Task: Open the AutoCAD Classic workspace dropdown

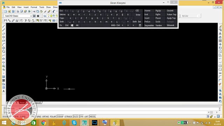Action: coord(18,16)
